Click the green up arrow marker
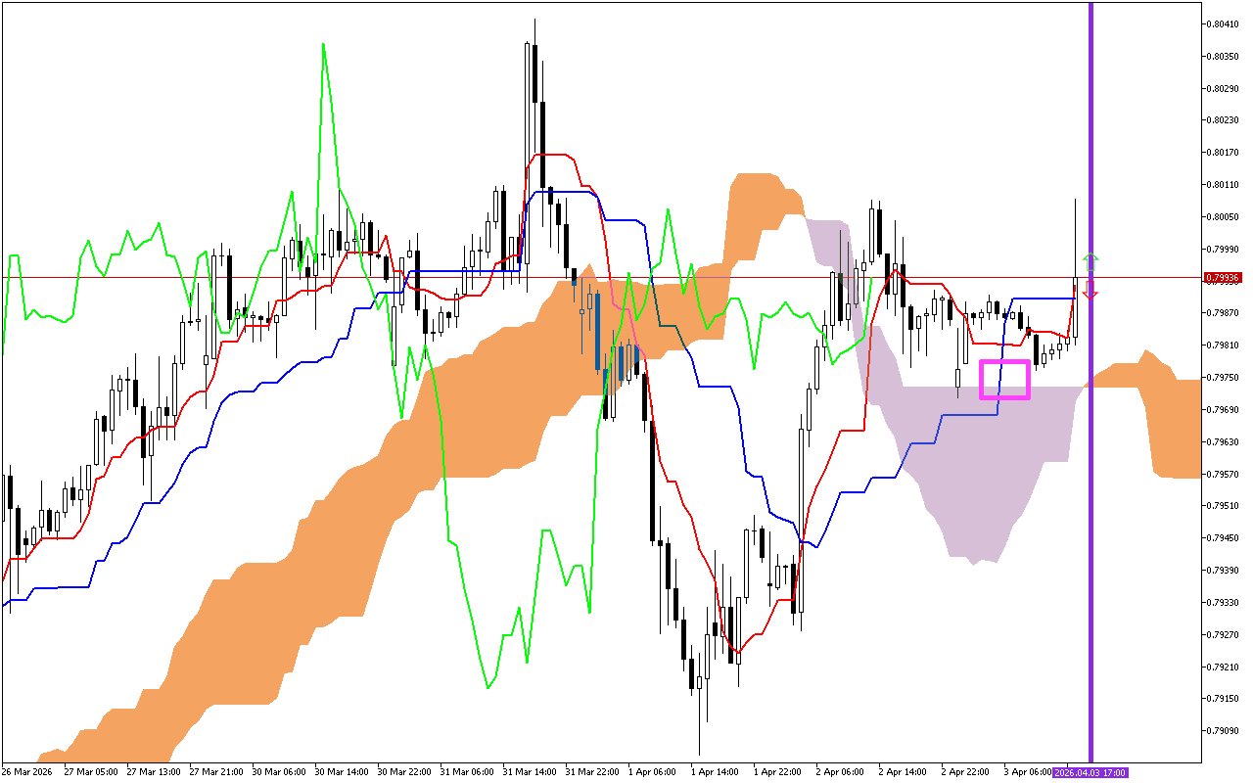 1091,262
